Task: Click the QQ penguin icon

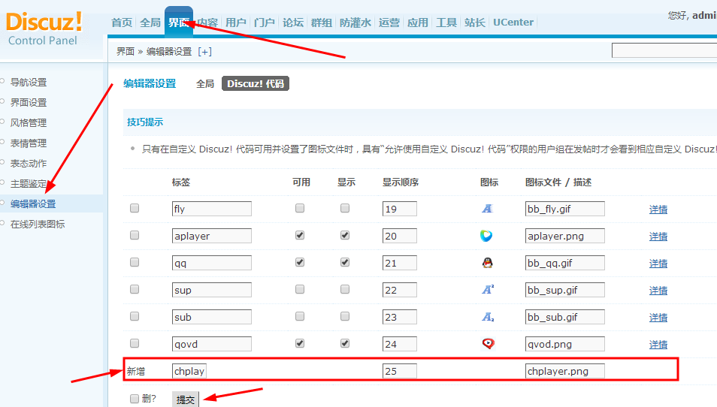Action: [488, 263]
